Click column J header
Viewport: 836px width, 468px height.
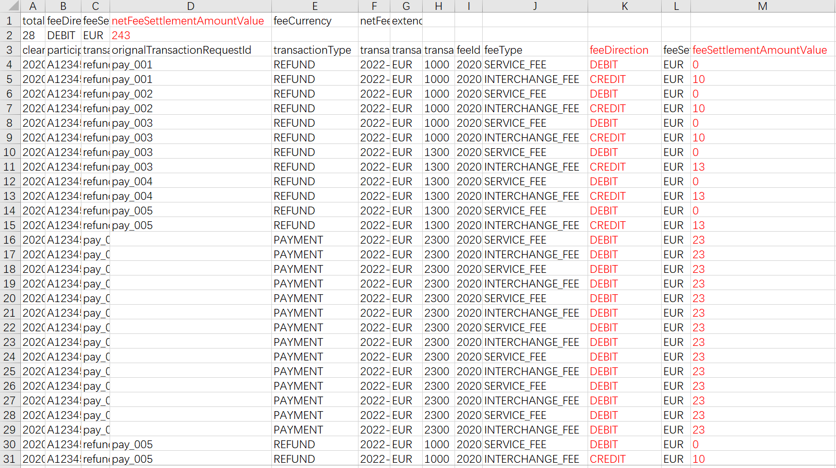tap(535, 6)
